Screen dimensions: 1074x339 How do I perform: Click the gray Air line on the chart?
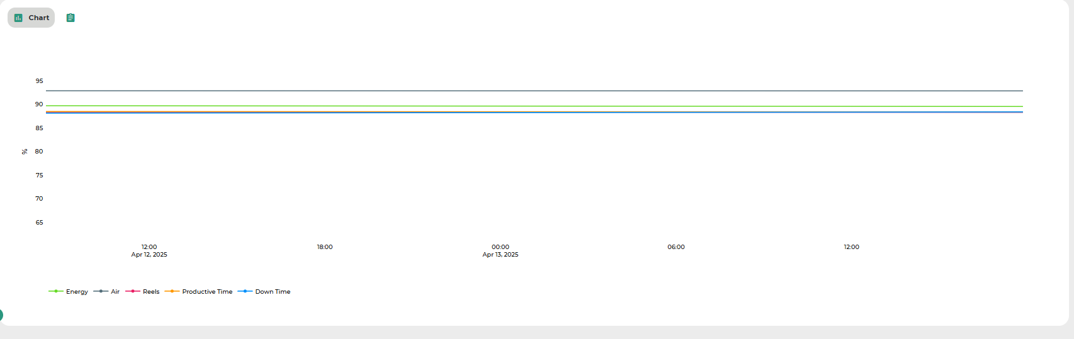pyautogui.click(x=534, y=91)
